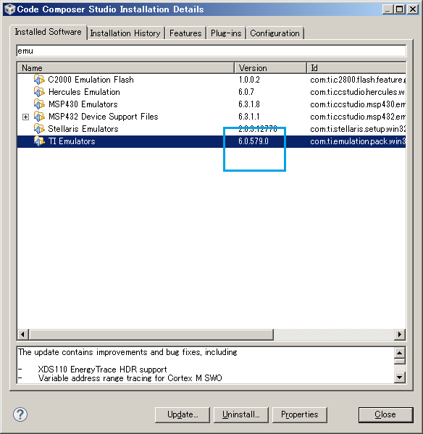Switch to the Installed Software tab
423x434 pixels.
48,32
